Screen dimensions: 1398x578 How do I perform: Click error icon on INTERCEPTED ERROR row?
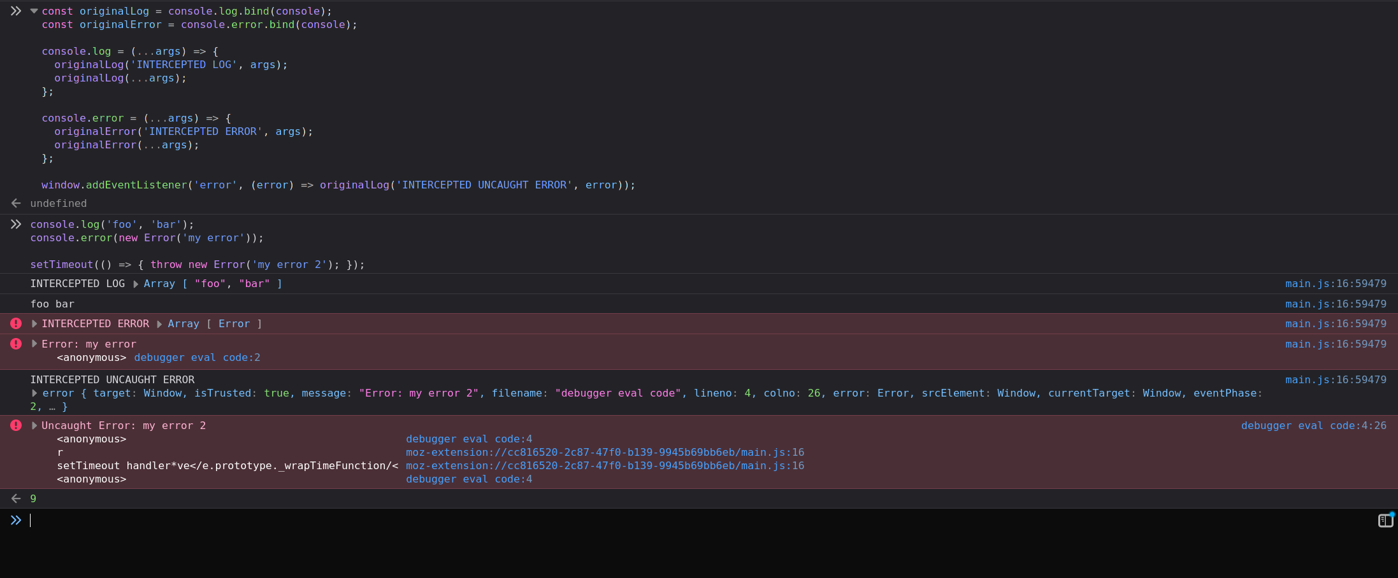coord(16,323)
